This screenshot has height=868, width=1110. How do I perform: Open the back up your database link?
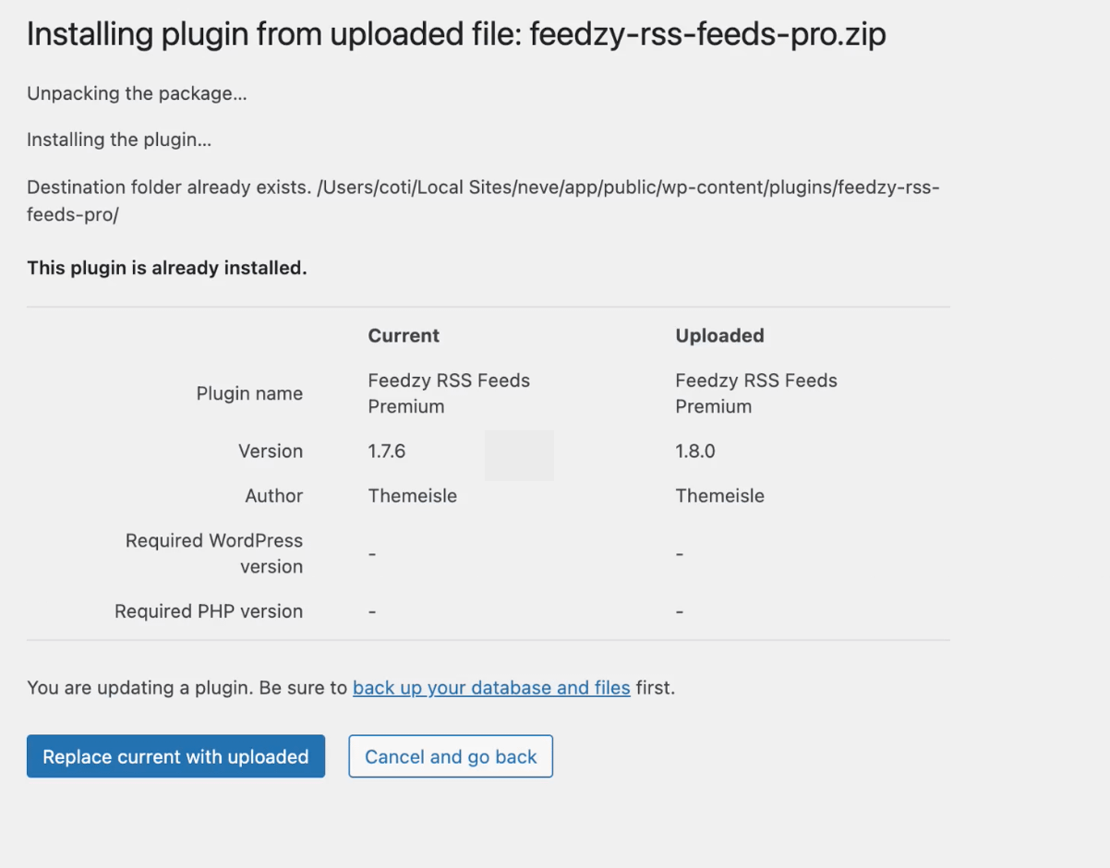click(491, 688)
